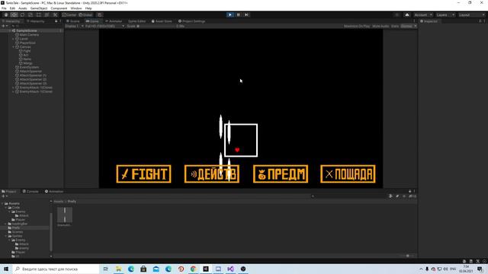This screenshot has height=274, width=488.
Task: Select the Move tool in toolbar
Action: point(14,15)
